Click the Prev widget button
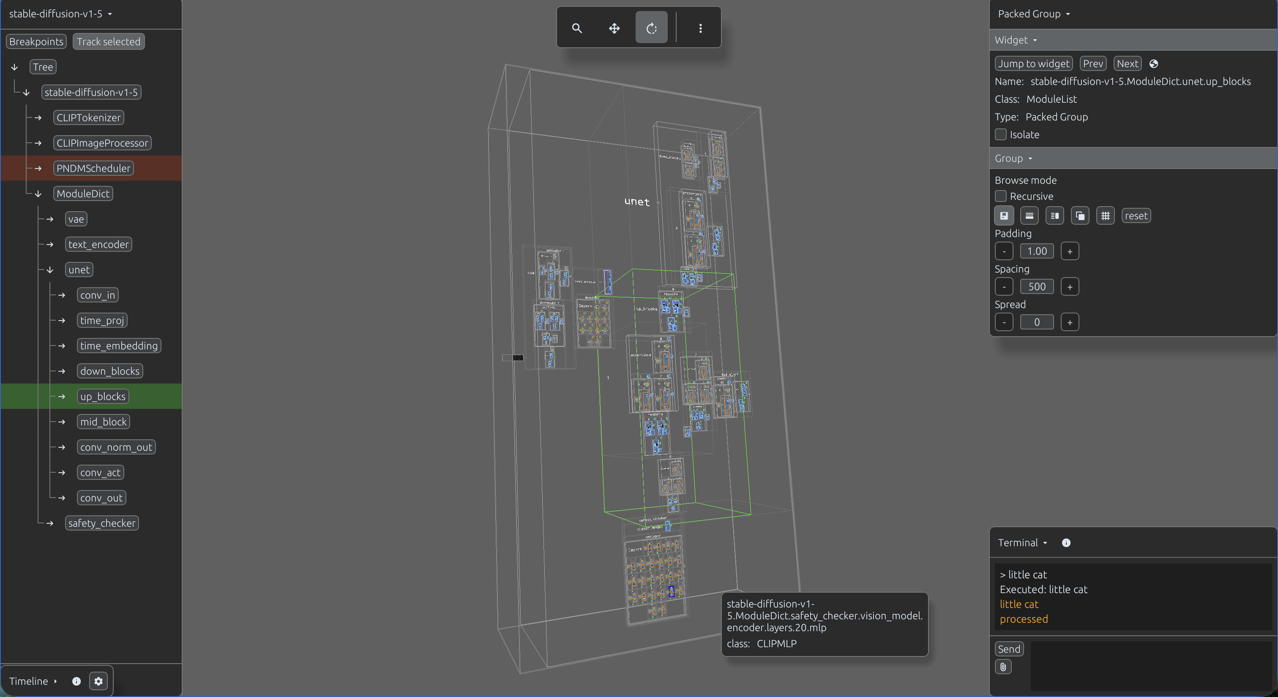 pos(1093,63)
